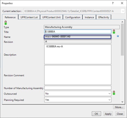Click the question mark help icon
Image resolution: width=127 pixels, height=118 pixels.
tap(113, 3)
